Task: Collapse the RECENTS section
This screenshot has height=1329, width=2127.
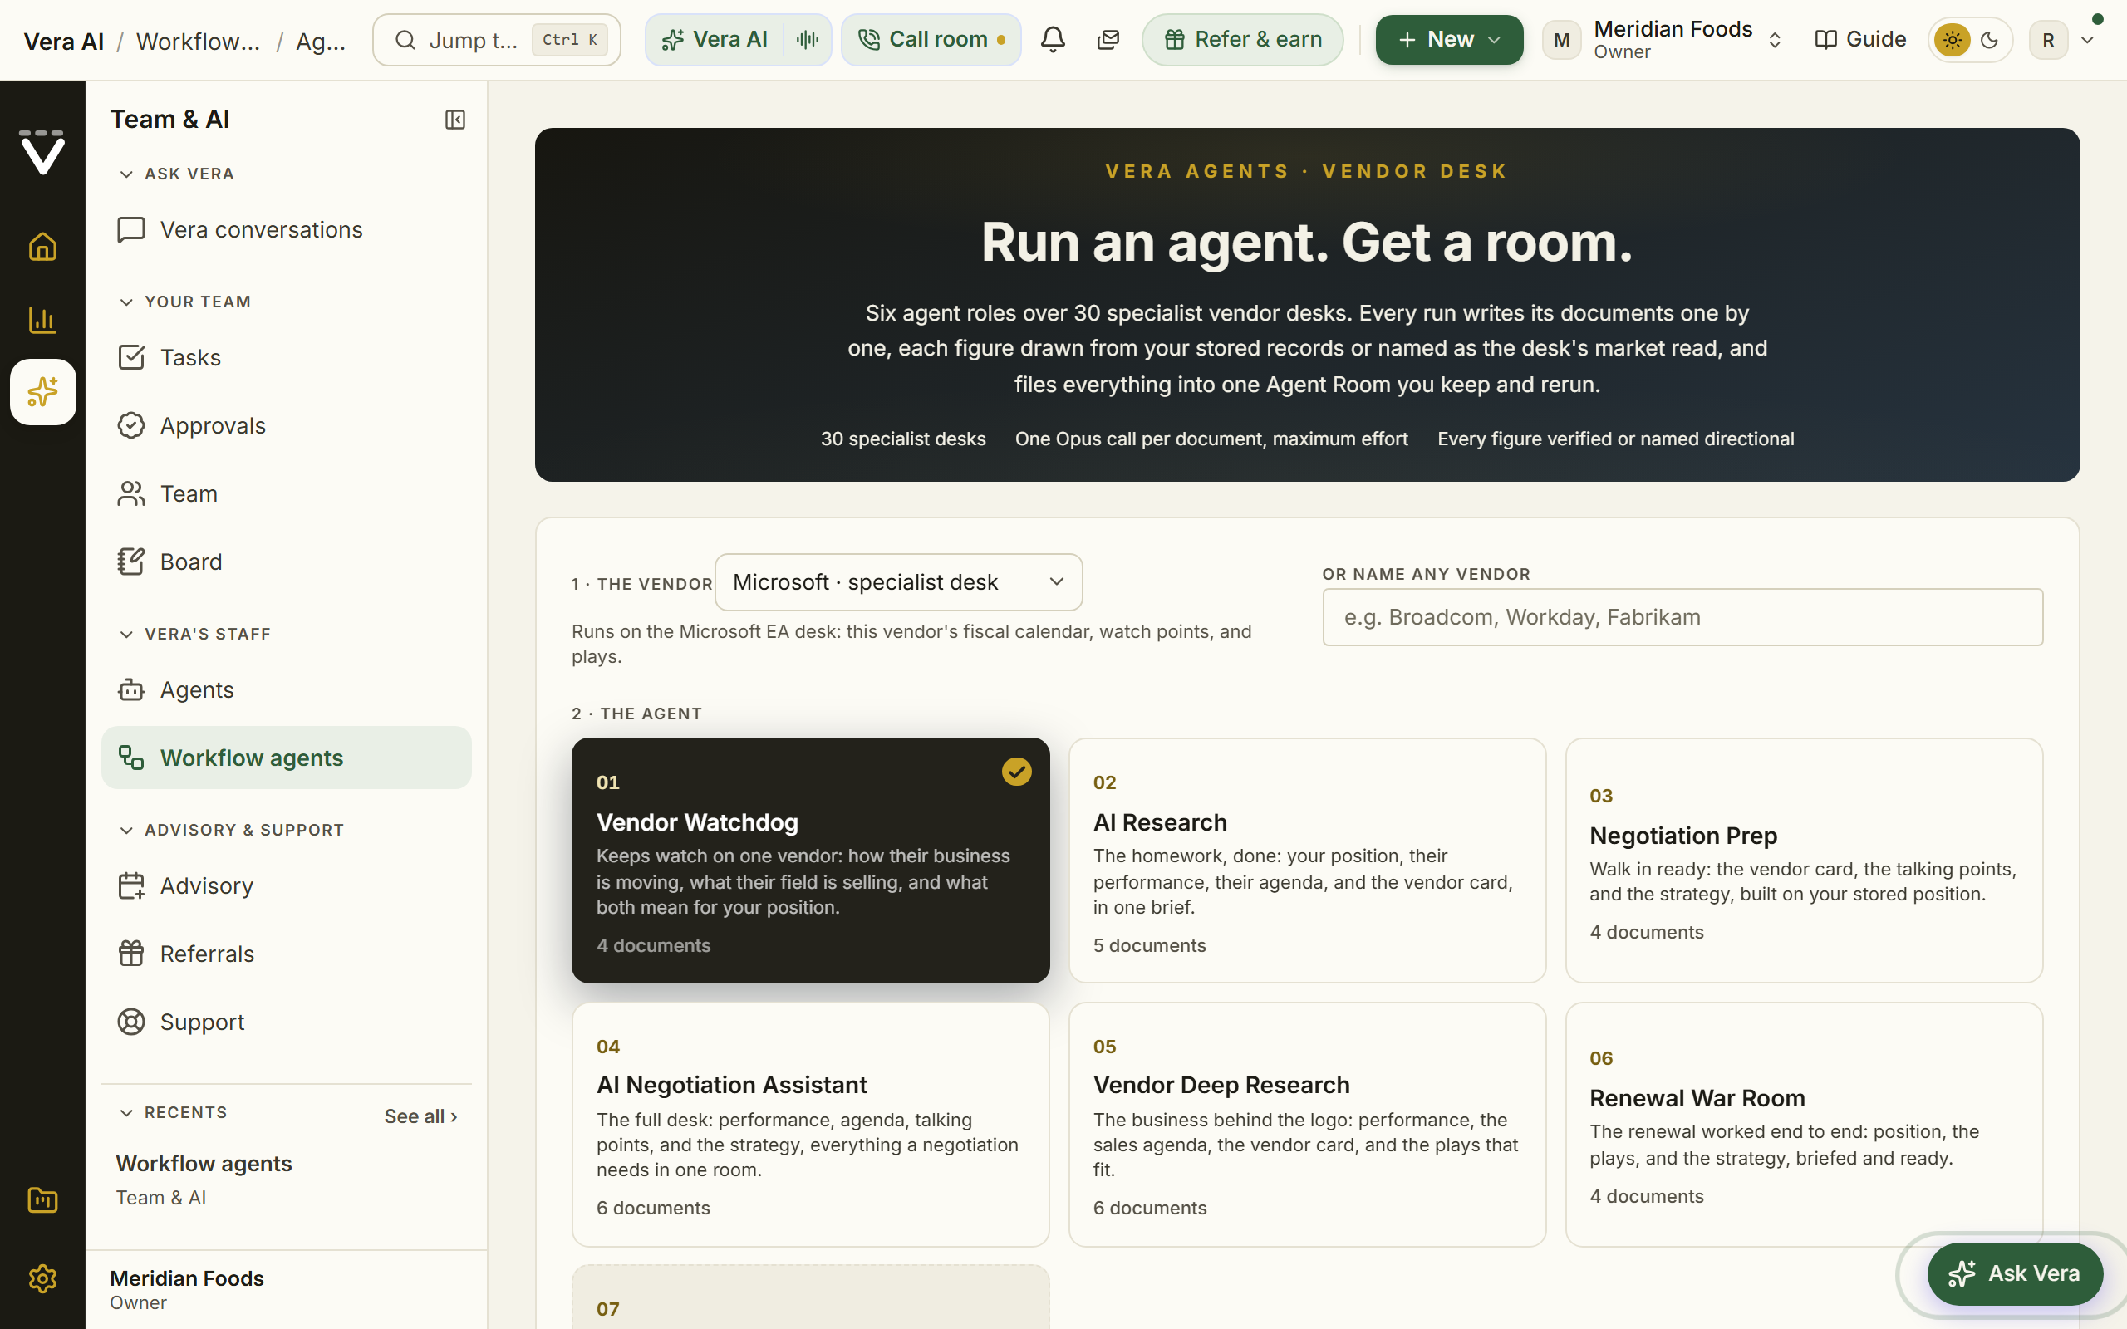Action: 173,1113
